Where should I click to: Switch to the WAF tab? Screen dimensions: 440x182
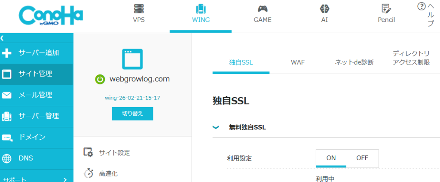(297, 62)
